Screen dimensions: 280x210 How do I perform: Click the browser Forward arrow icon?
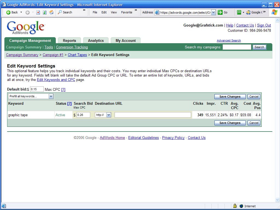pyautogui.click(x=27, y=12)
